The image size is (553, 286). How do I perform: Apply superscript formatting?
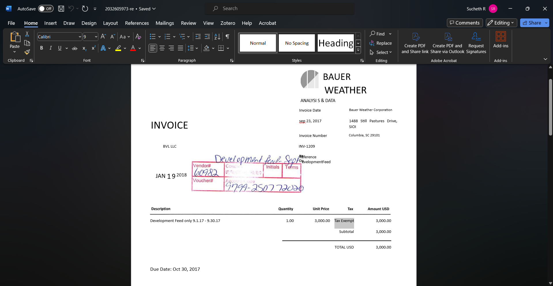click(x=93, y=48)
